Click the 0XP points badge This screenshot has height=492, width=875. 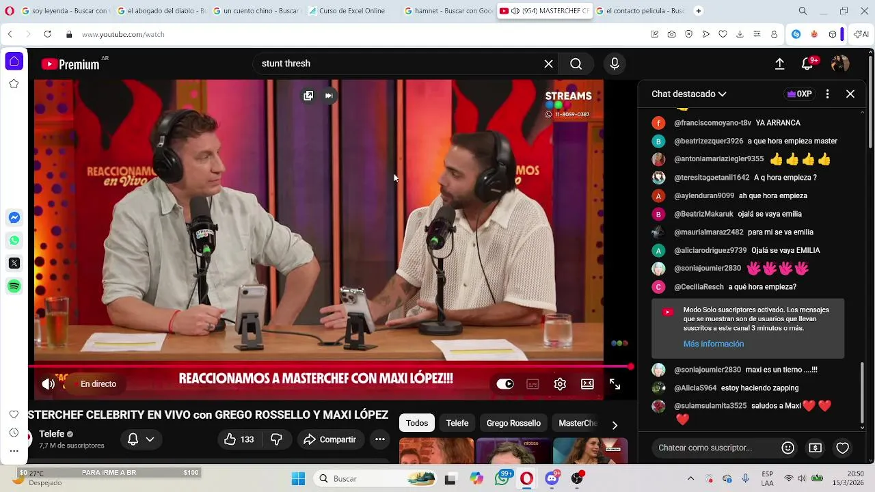click(799, 94)
